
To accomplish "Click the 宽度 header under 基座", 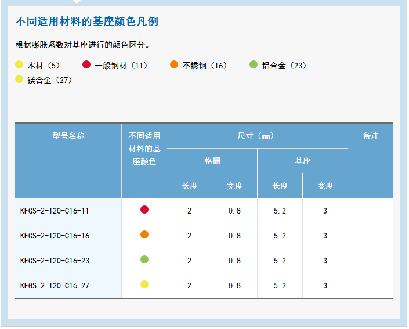I will [325, 186].
